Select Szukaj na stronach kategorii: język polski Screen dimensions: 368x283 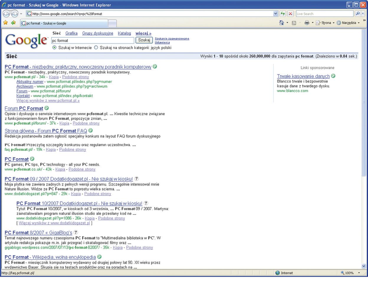click(x=96, y=48)
